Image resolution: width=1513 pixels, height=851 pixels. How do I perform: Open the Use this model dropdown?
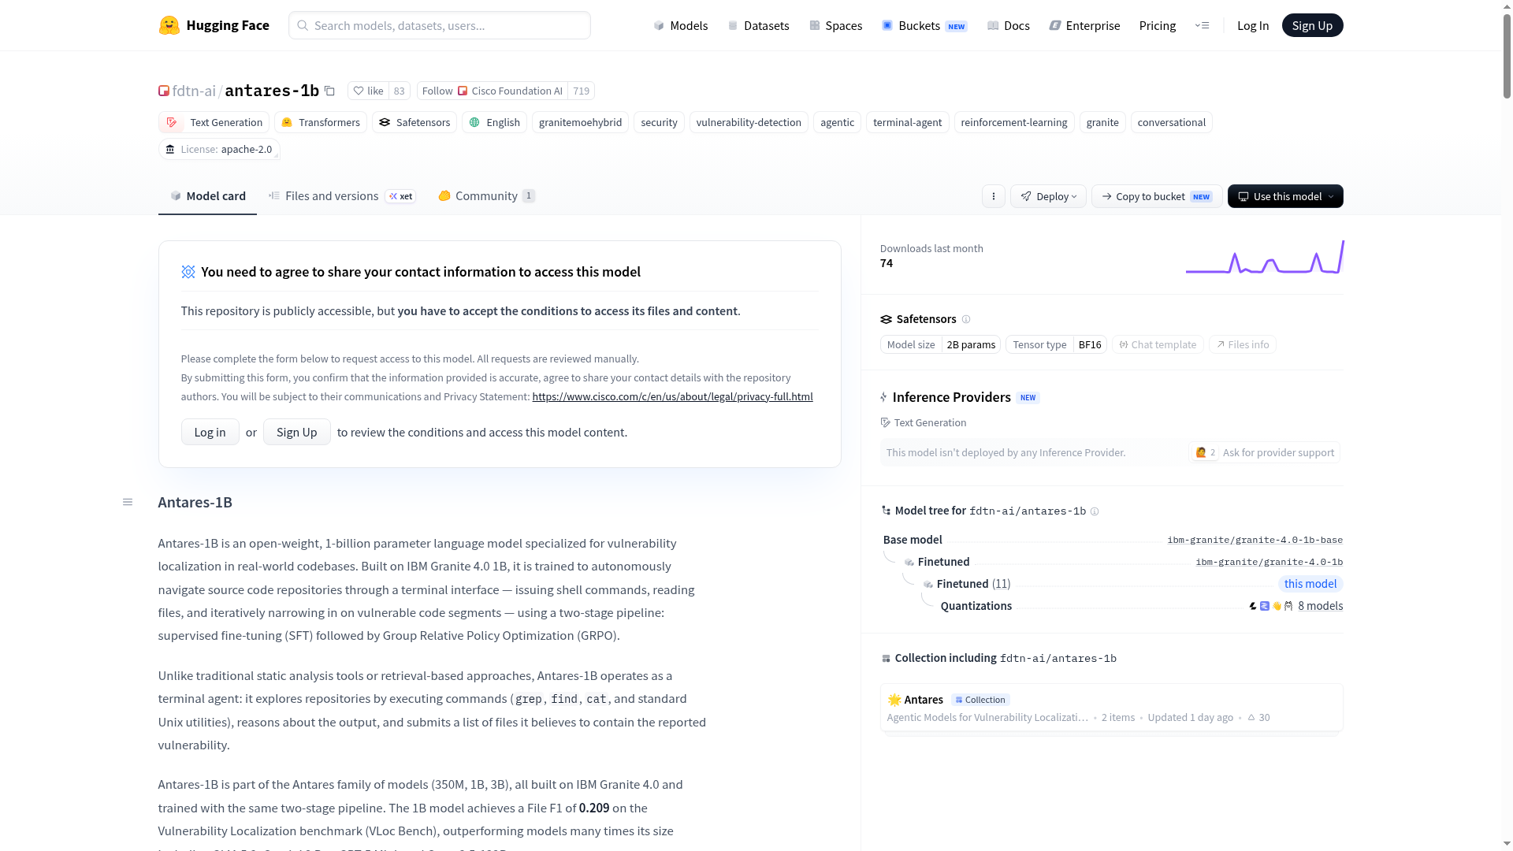point(1285,196)
